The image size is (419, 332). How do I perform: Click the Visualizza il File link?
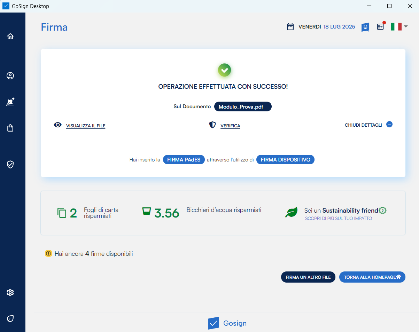click(86, 126)
